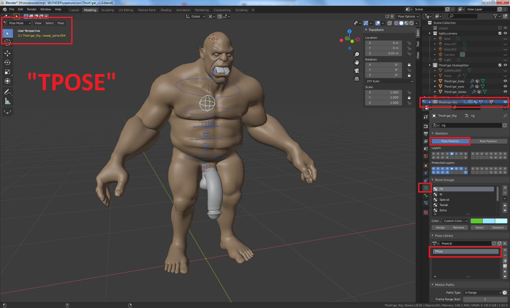The width and height of the screenshot is (510, 308).
Task: Switch to rendered viewport shading
Action: coord(412,23)
